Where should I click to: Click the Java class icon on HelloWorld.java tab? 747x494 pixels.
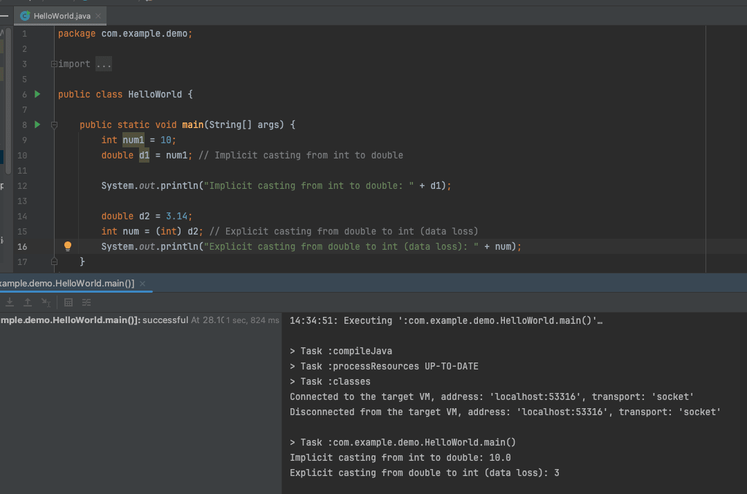[25, 16]
